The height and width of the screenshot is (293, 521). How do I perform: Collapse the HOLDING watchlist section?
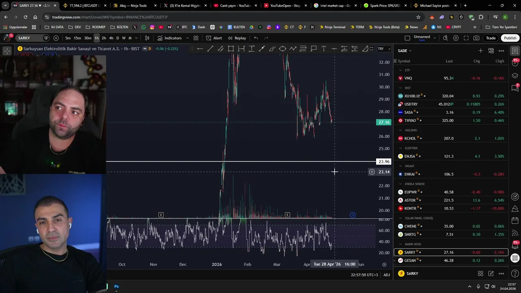[x=401, y=130]
